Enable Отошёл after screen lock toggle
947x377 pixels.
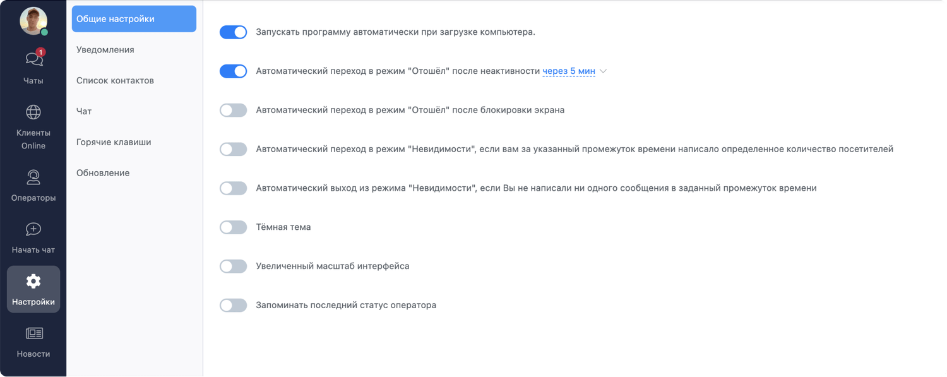(x=233, y=111)
